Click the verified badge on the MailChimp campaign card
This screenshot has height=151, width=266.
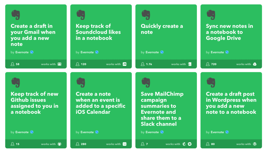pyautogui.click(x=162, y=132)
